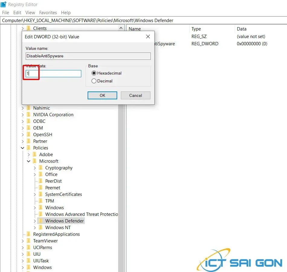Open the View menu
The height and width of the screenshot is (272, 287).
pyautogui.click(x=30, y=12)
